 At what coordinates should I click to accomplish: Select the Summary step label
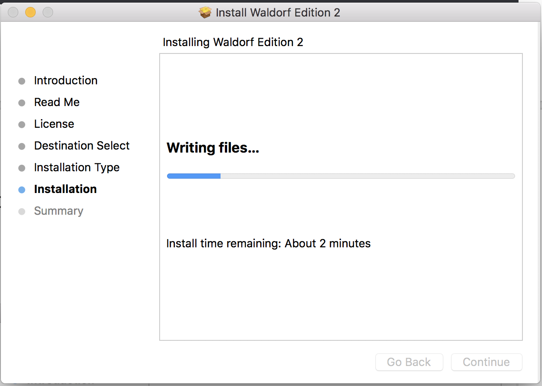click(x=59, y=211)
